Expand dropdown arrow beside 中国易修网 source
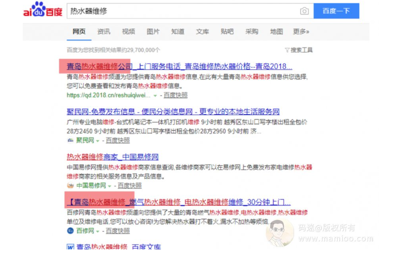 pyautogui.click(x=110, y=186)
